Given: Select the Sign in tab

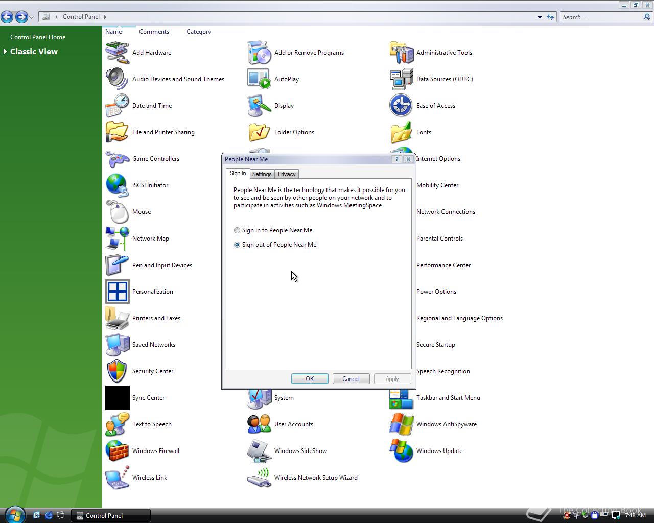Looking at the screenshot, I should pyautogui.click(x=238, y=174).
